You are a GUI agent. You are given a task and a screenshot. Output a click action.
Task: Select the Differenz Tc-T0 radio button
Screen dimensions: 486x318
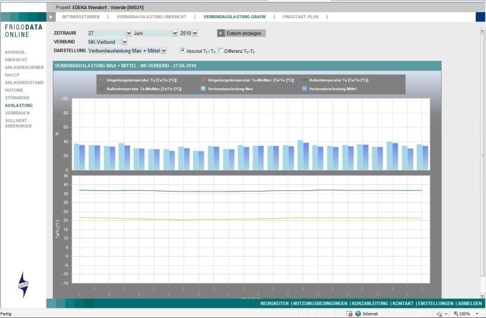pyautogui.click(x=221, y=50)
